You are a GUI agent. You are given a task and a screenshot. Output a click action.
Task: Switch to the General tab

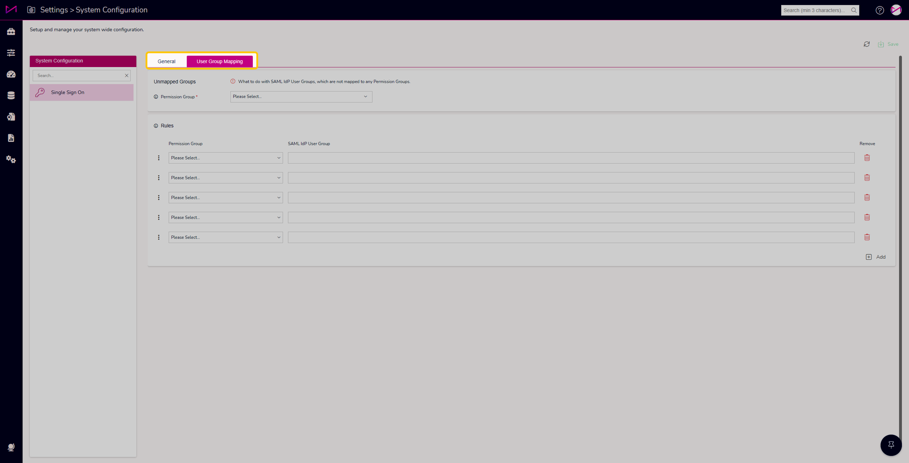coord(167,61)
